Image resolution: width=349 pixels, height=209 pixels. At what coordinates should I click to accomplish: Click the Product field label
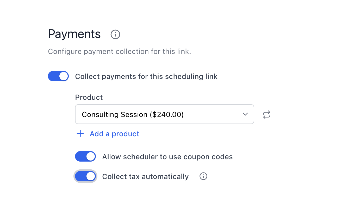[x=89, y=97]
